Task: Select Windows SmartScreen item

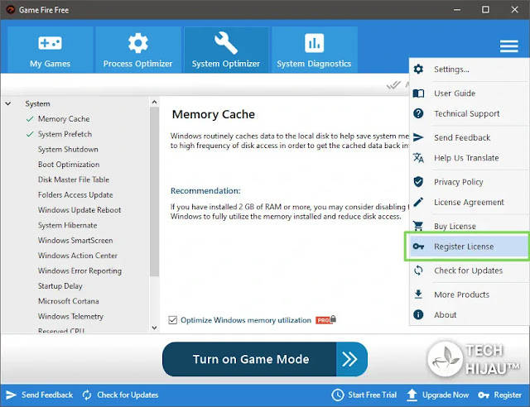Action: [75, 241]
